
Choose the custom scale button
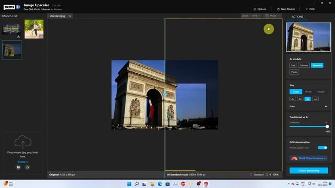click(315, 99)
